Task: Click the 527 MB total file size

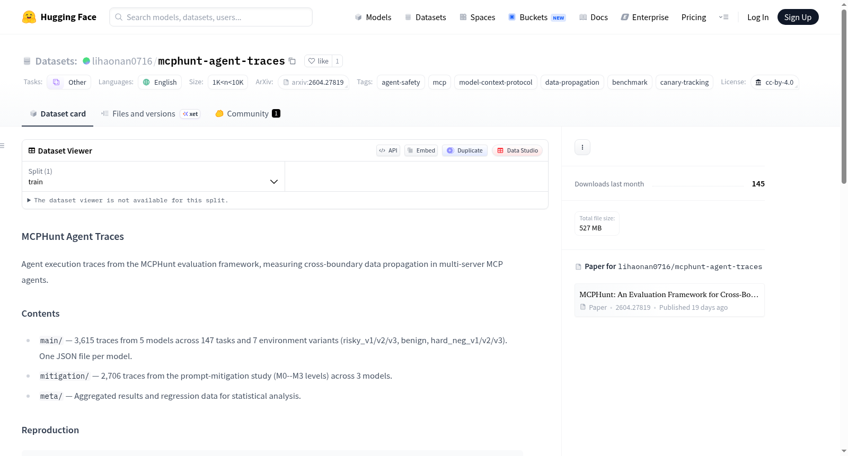Action: coord(590,228)
